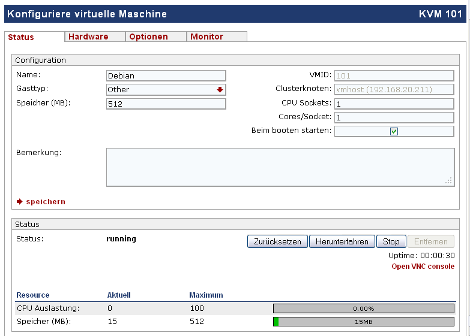This screenshot has width=470, height=336.
Task: Click the greyed-out Entfernen button
Action: (431, 241)
